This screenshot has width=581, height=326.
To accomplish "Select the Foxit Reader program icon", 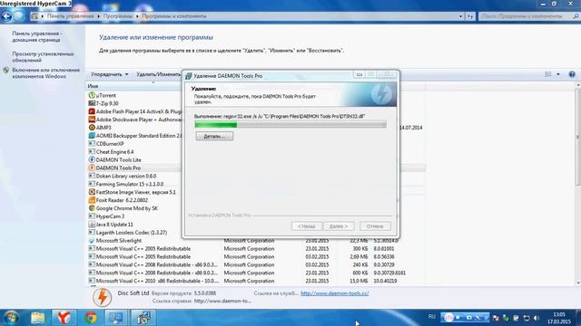I will point(92,200).
